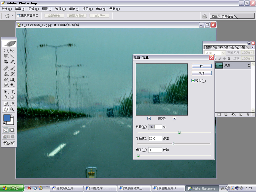Select the Healing Brush tool

pos(6,68)
